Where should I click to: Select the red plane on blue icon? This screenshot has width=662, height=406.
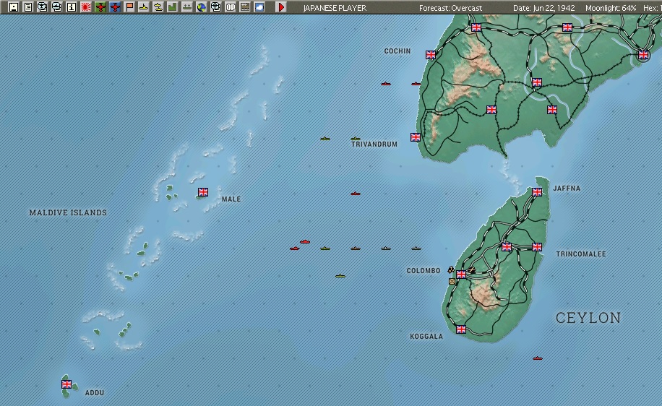114,7
